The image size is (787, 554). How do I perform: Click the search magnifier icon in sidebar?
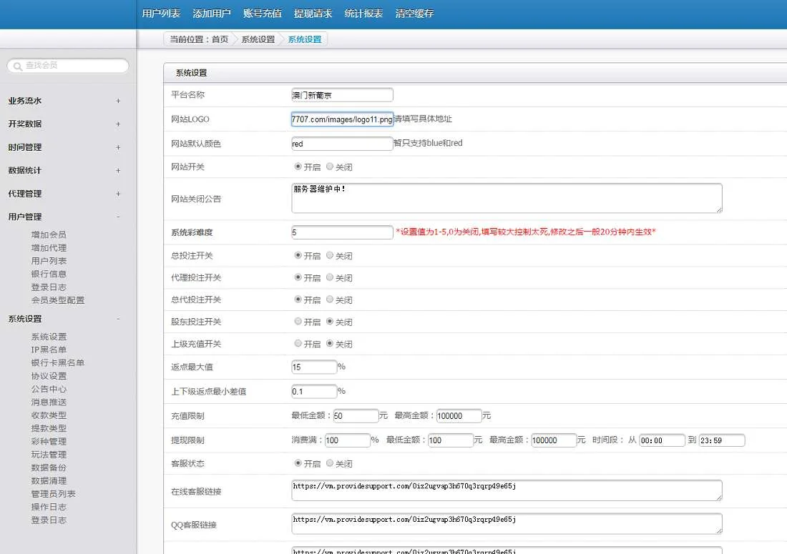[x=18, y=66]
